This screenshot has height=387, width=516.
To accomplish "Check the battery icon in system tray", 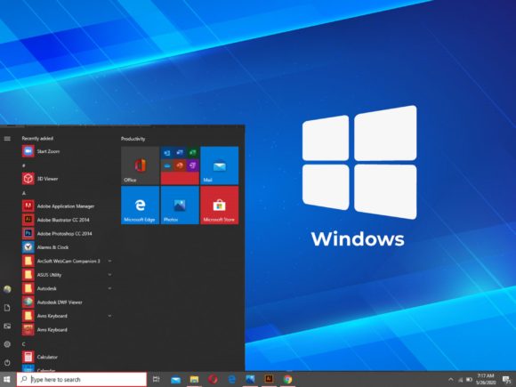I will 469,380.
